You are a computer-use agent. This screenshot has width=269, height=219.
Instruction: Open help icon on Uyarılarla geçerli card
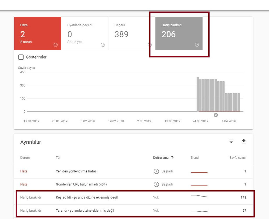coord(103,45)
